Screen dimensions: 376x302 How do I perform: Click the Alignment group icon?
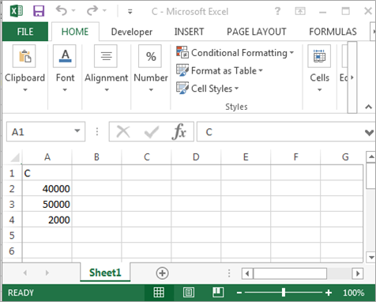pyautogui.click(x=106, y=56)
